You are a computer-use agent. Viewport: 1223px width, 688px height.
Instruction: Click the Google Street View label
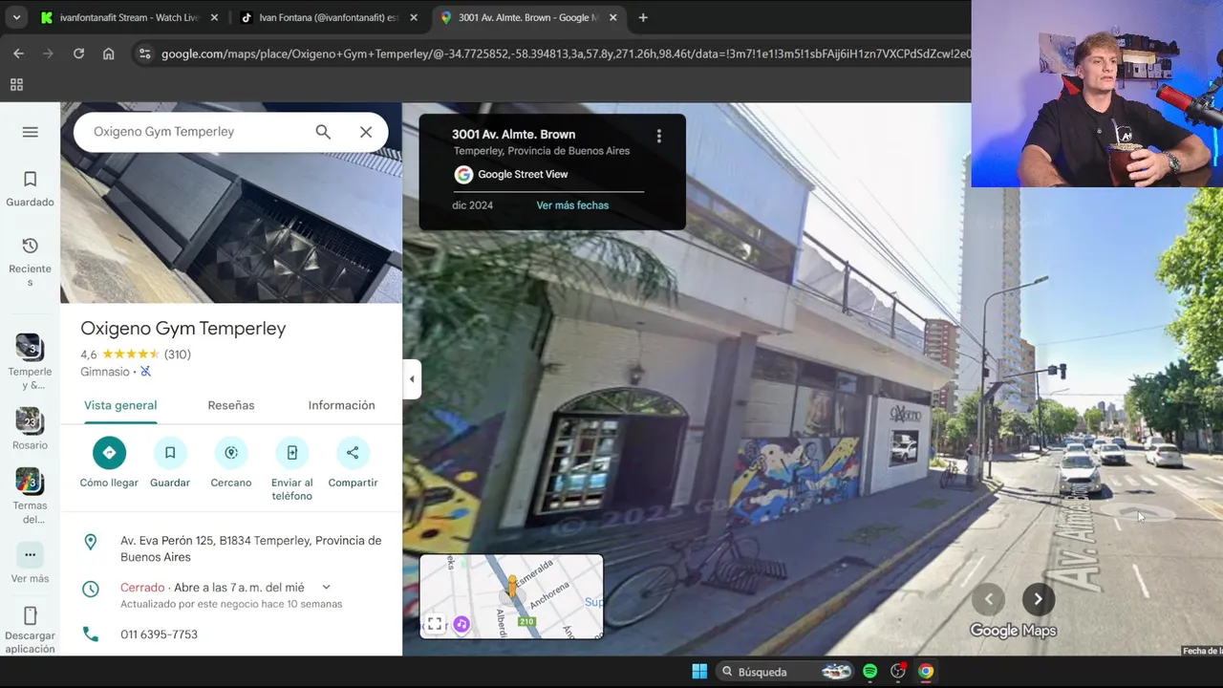pyautogui.click(x=523, y=174)
